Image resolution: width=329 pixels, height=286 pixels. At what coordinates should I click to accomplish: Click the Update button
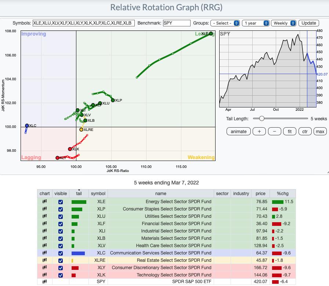click(308, 23)
